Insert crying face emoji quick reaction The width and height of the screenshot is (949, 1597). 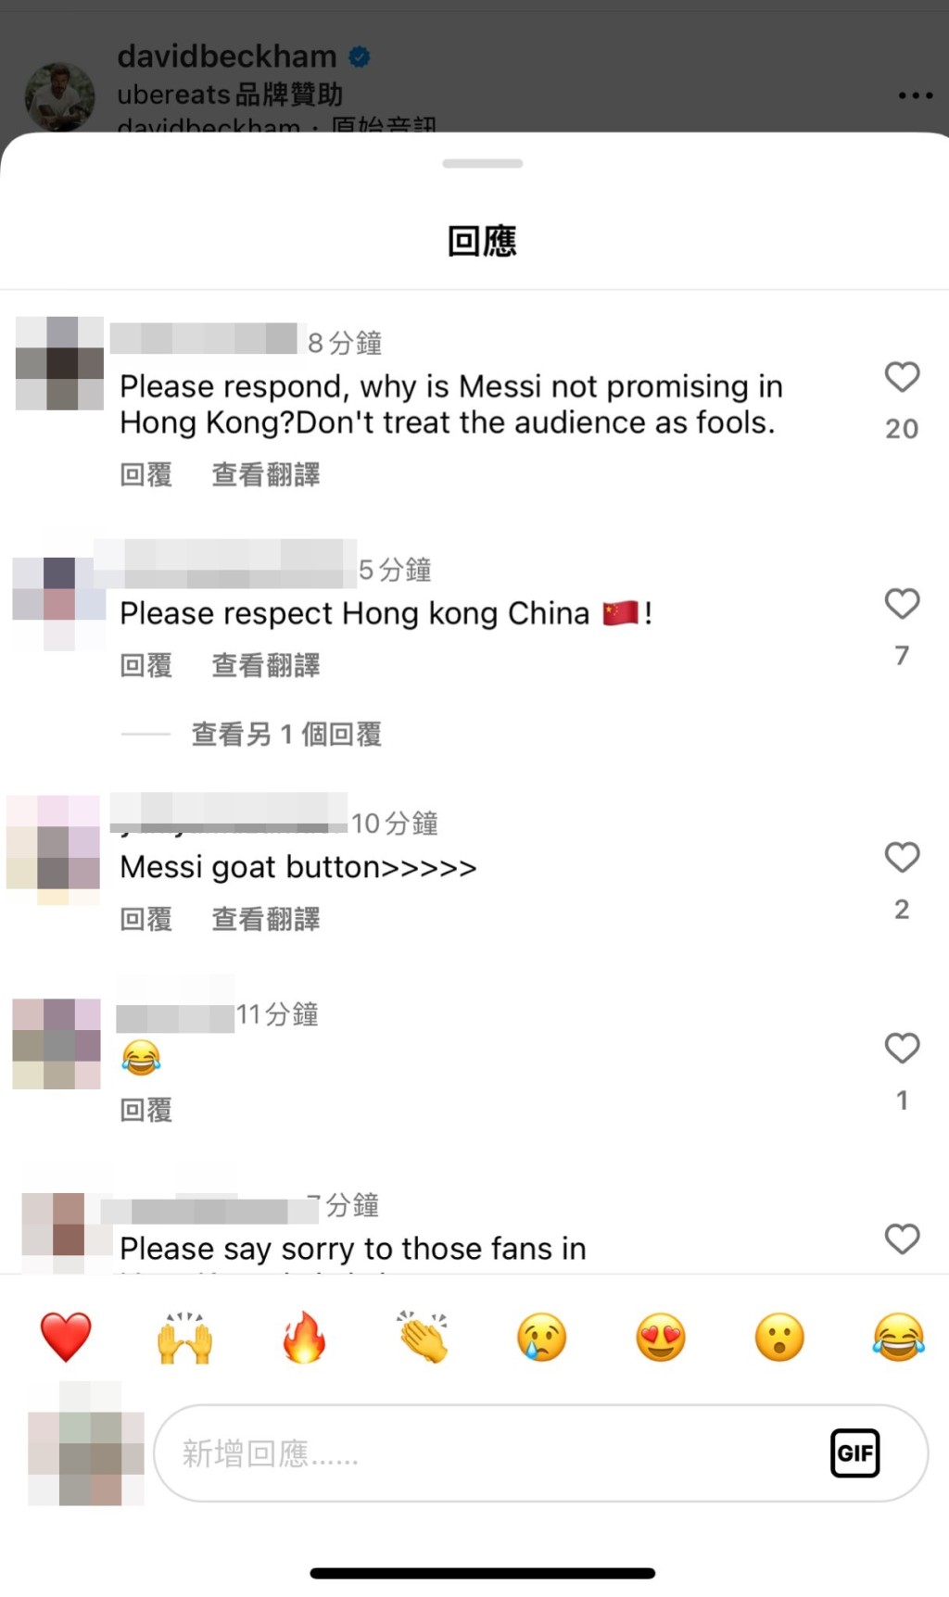(541, 1337)
